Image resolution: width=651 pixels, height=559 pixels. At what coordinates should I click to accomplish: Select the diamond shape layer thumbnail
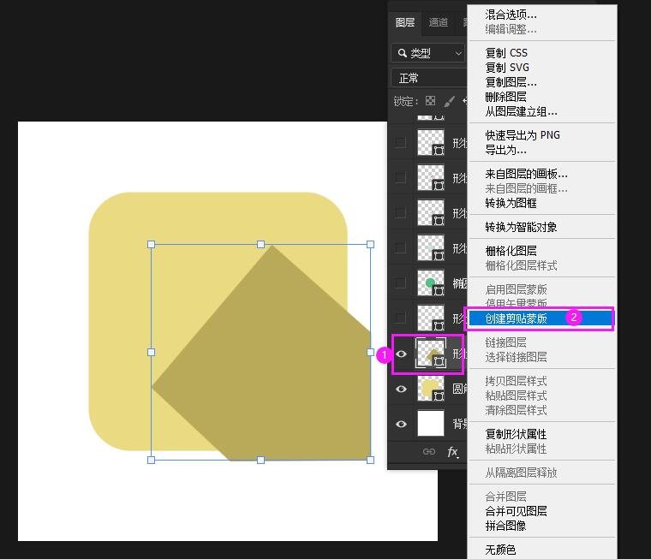coord(431,353)
